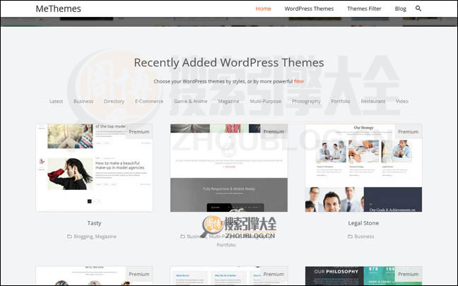
Task: Open the search magnifier icon in header
Action: (418, 8)
